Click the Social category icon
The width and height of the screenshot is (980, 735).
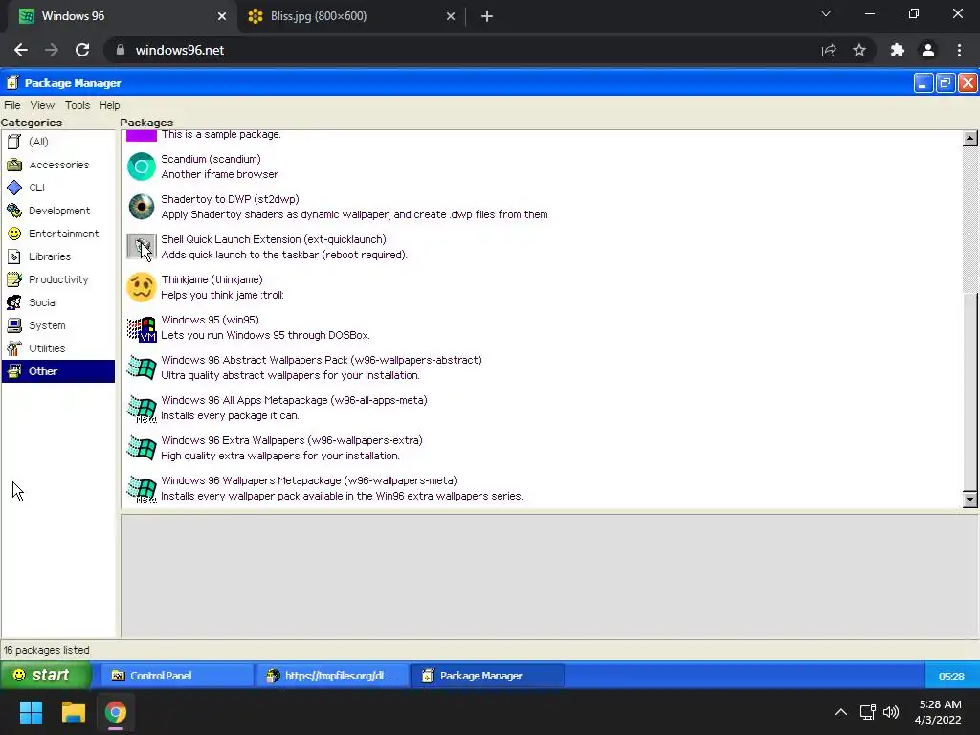point(13,302)
